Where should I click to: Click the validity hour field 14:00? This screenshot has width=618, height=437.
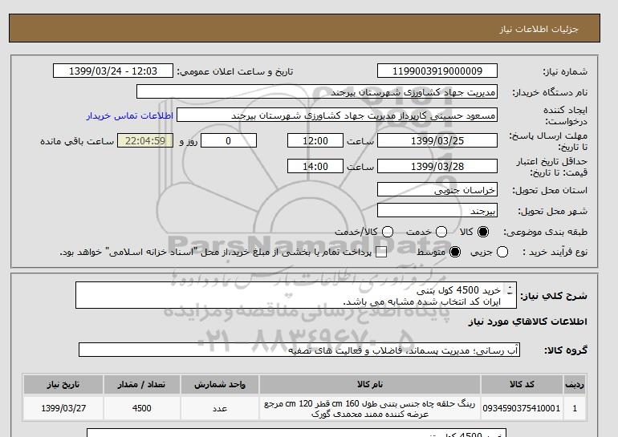tap(315, 166)
